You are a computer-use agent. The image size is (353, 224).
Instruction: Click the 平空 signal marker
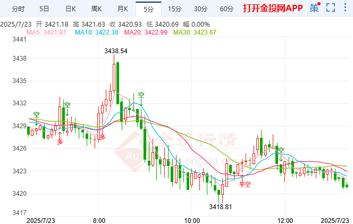pos(245,184)
